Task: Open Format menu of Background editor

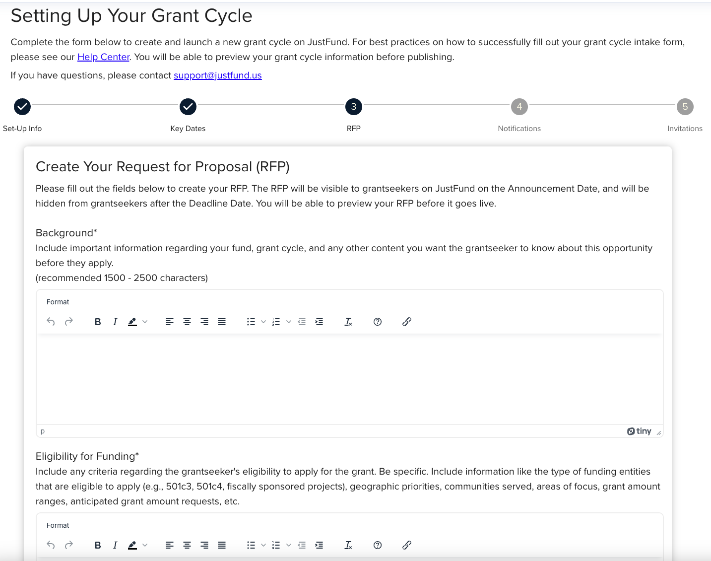Action: [58, 302]
